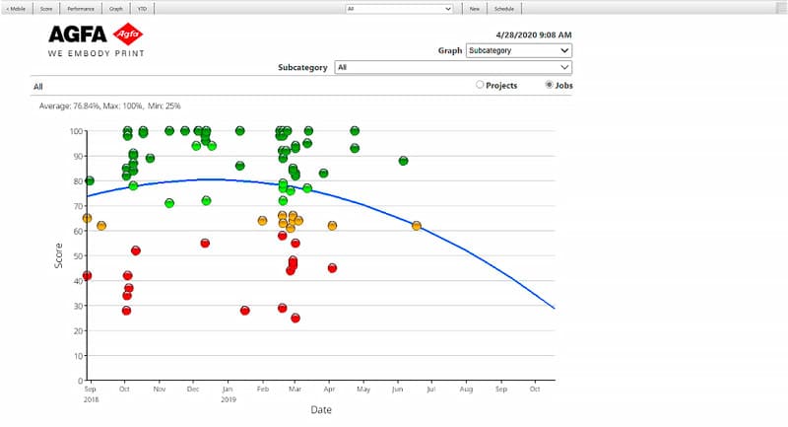Select the red data point at 45 before April
The width and height of the screenshot is (788, 427).
(332, 268)
